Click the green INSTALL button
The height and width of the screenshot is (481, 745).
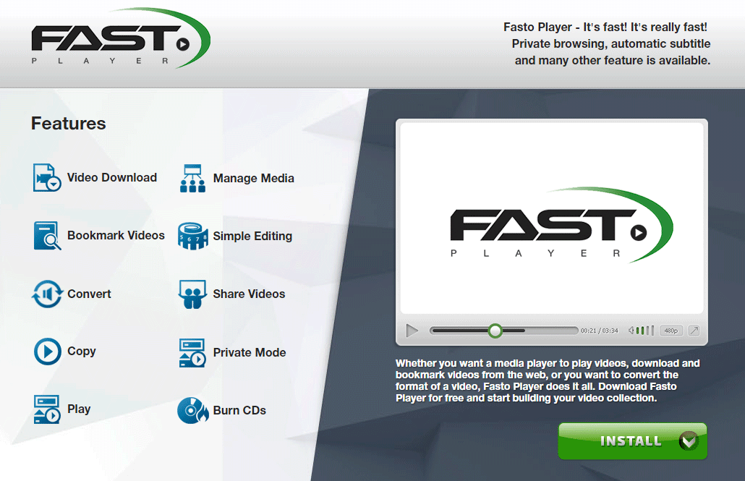pos(632,441)
